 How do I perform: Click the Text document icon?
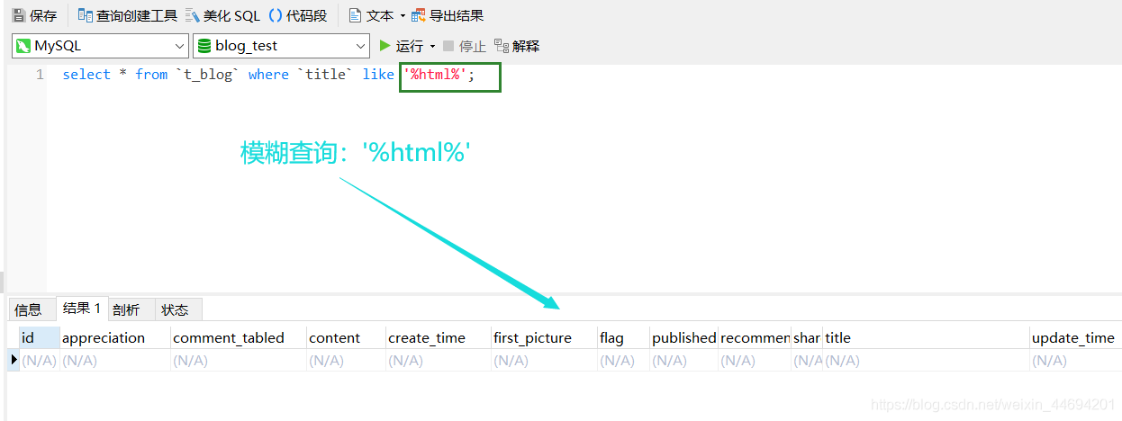[x=356, y=15]
